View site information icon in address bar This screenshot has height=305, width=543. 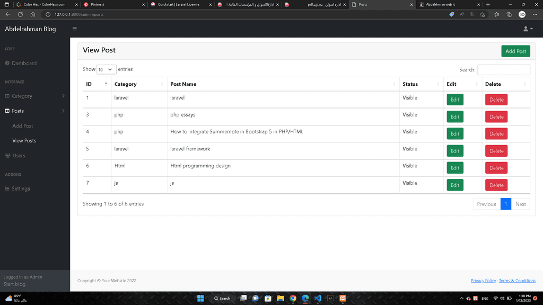[x=48, y=14]
